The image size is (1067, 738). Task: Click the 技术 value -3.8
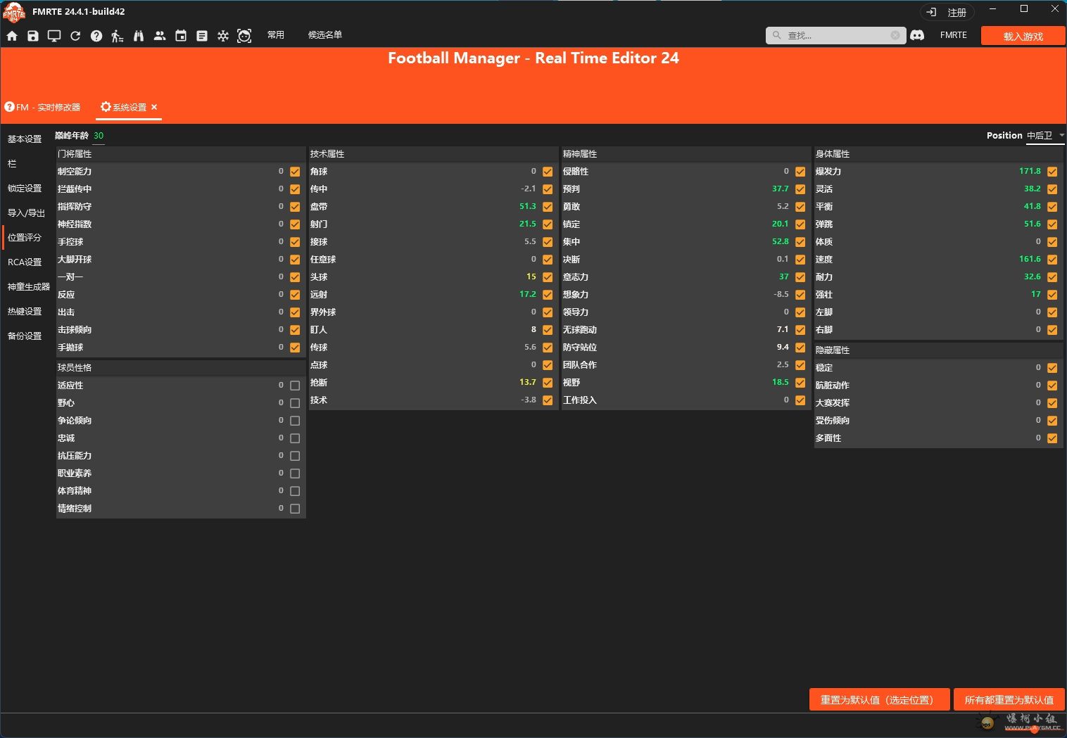[x=529, y=400]
